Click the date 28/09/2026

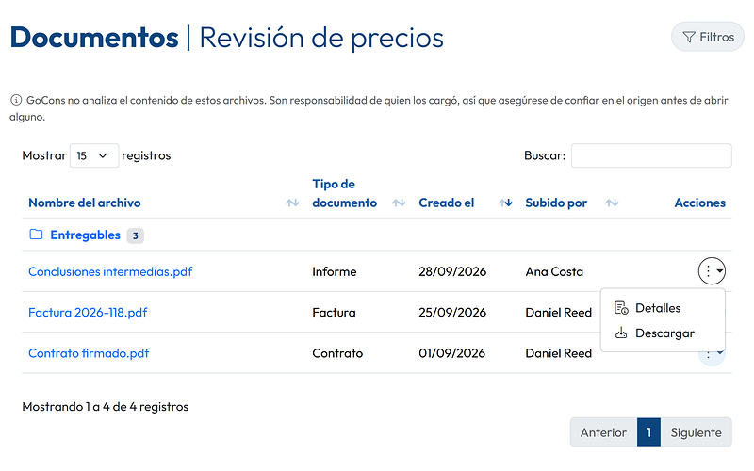pos(452,271)
